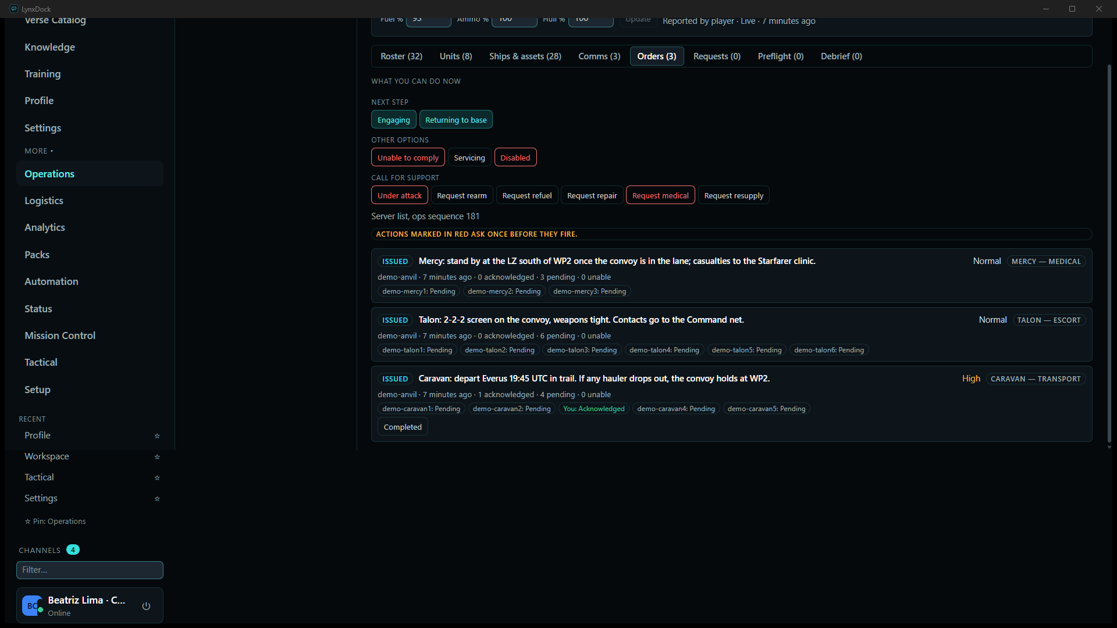Viewport: 1117px width, 628px height.
Task: Click the main panel vertical scrollbar
Action: [x=1109, y=253]
